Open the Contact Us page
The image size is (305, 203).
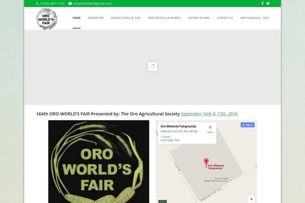tap(225, 18)
